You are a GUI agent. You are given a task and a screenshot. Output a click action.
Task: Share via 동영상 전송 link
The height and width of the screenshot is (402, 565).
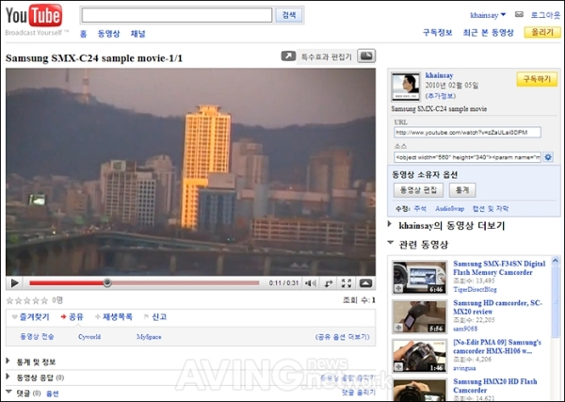pos(37,337)
